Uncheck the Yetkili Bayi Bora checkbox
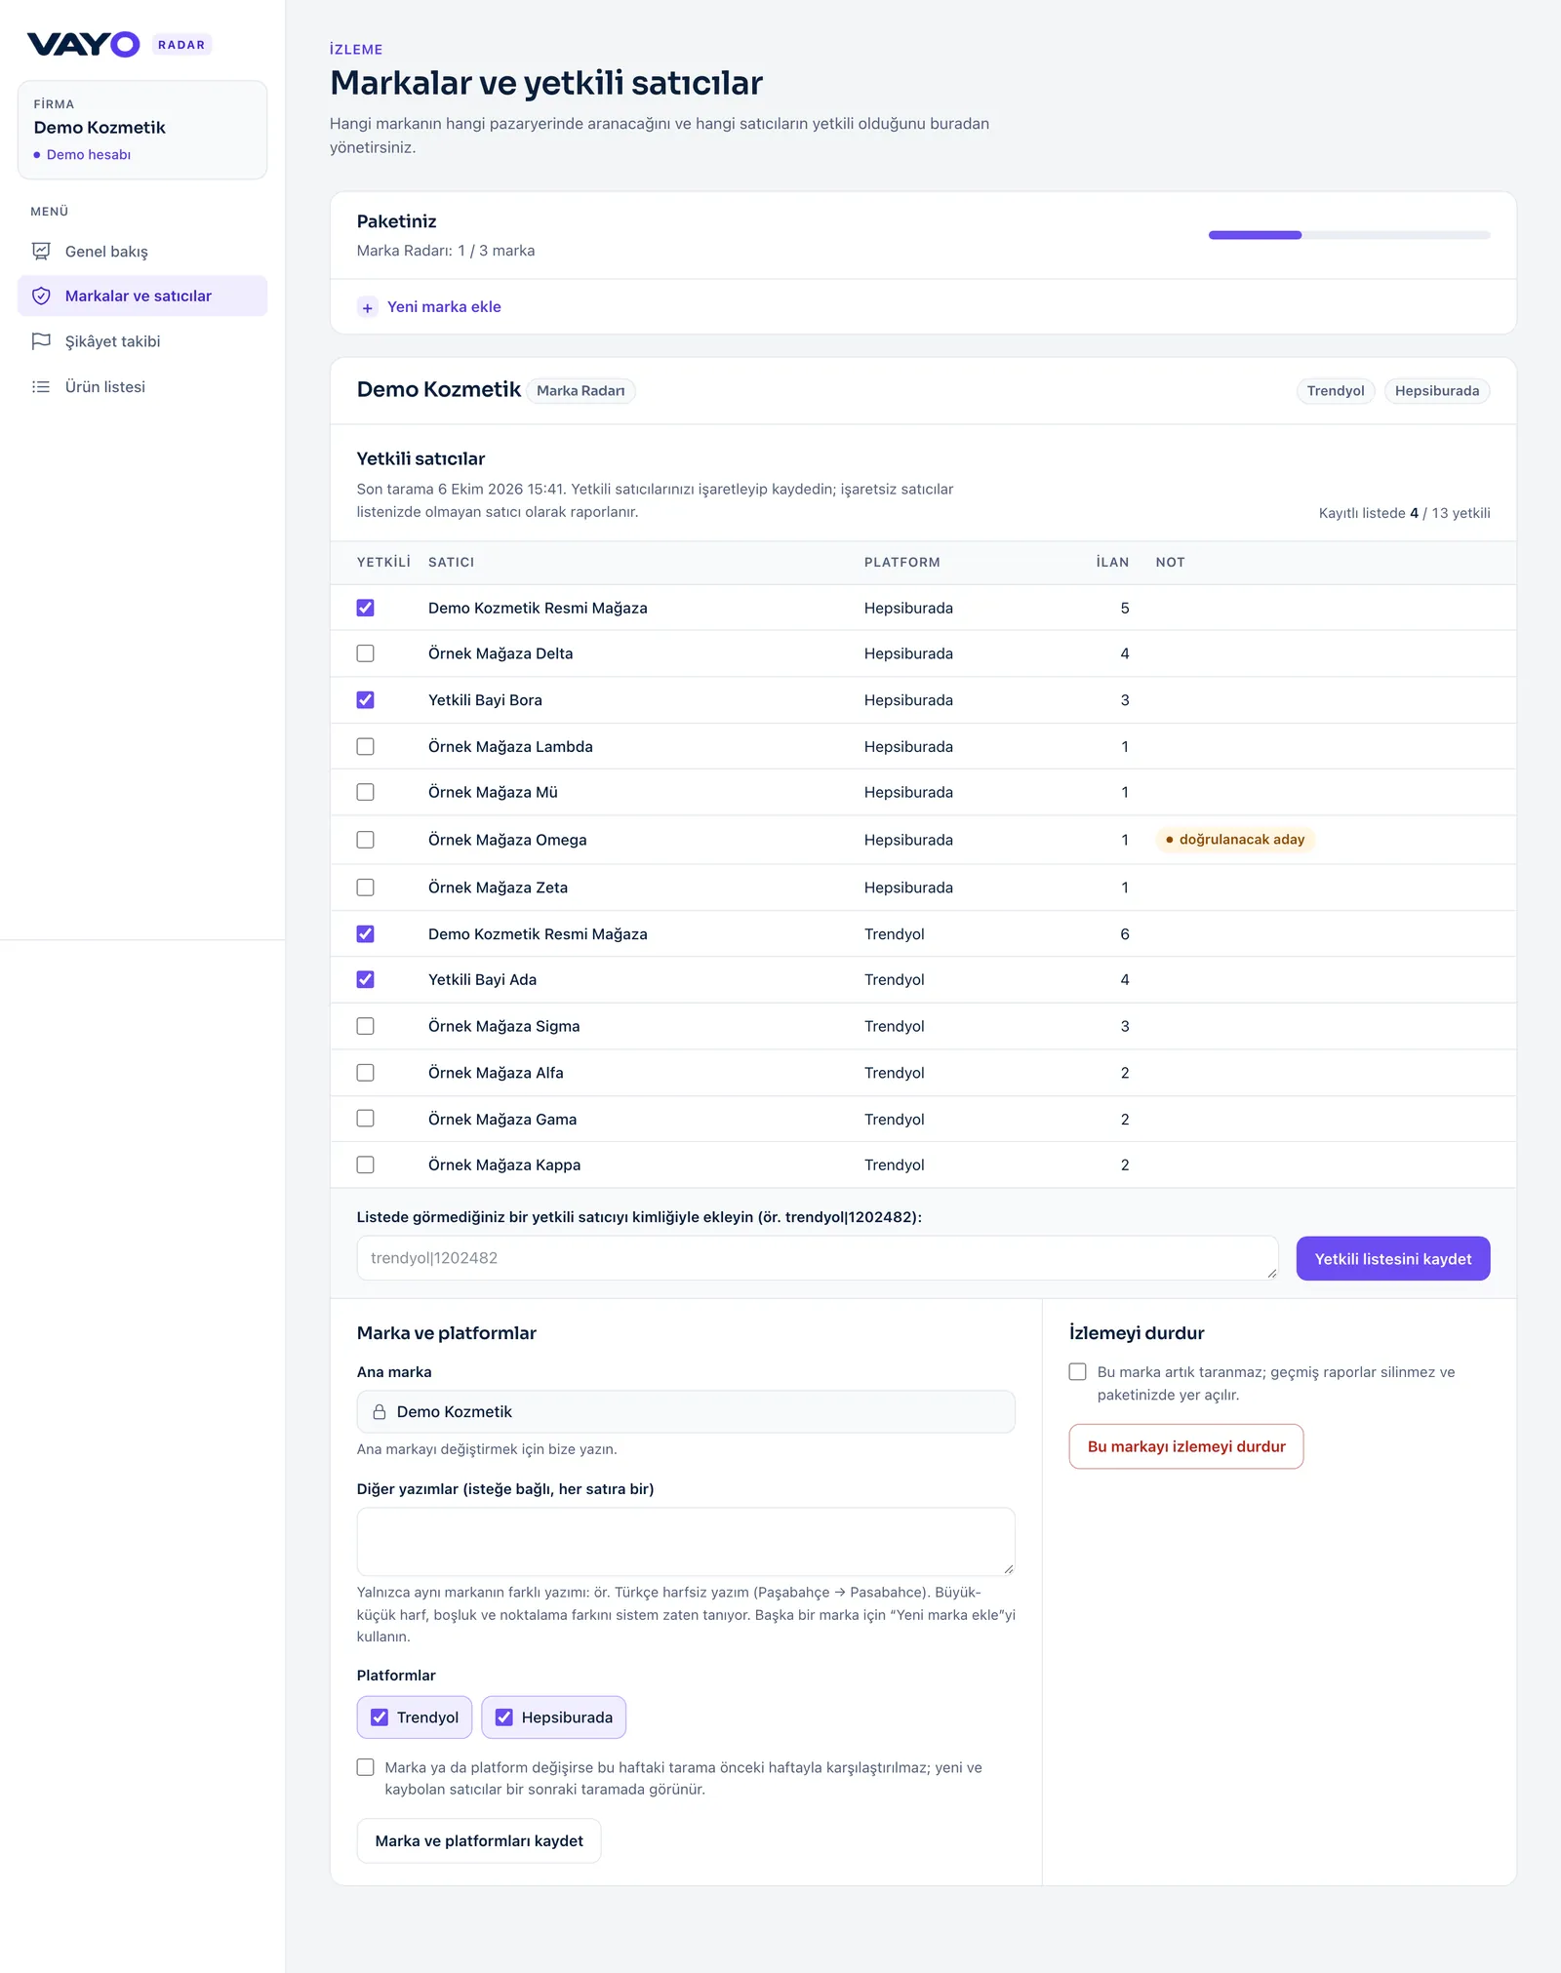The image size is (1561, 1973). [x=366, y=700]
